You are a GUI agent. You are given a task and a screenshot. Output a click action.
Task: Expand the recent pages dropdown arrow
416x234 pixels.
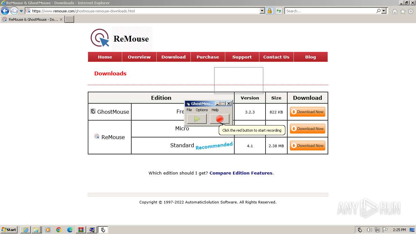click(x=21, y=11)
